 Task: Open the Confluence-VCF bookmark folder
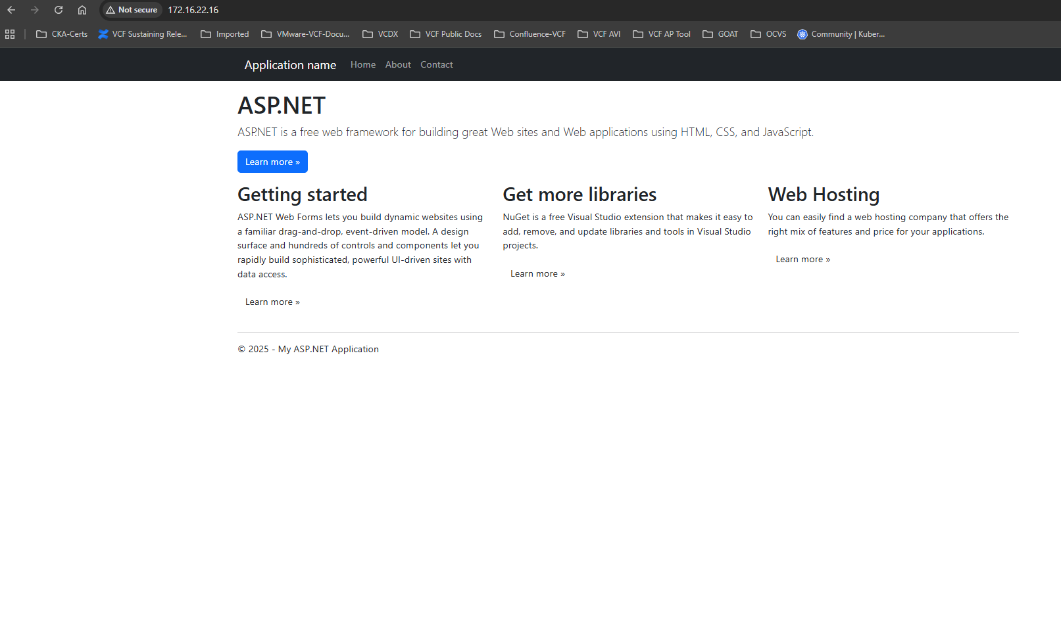click(530, 34)
